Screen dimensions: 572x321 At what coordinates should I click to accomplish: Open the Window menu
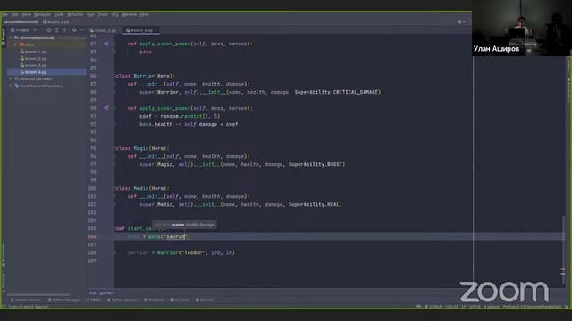pyautogui.click(x=129, y=15)
